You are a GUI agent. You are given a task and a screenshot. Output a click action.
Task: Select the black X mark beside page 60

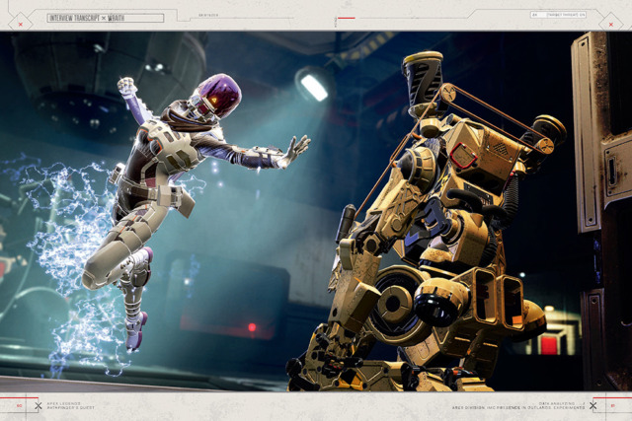tap(39, 406)
